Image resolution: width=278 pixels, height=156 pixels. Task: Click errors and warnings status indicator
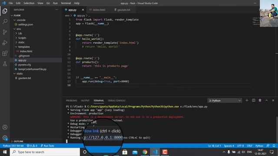(32, 146)
